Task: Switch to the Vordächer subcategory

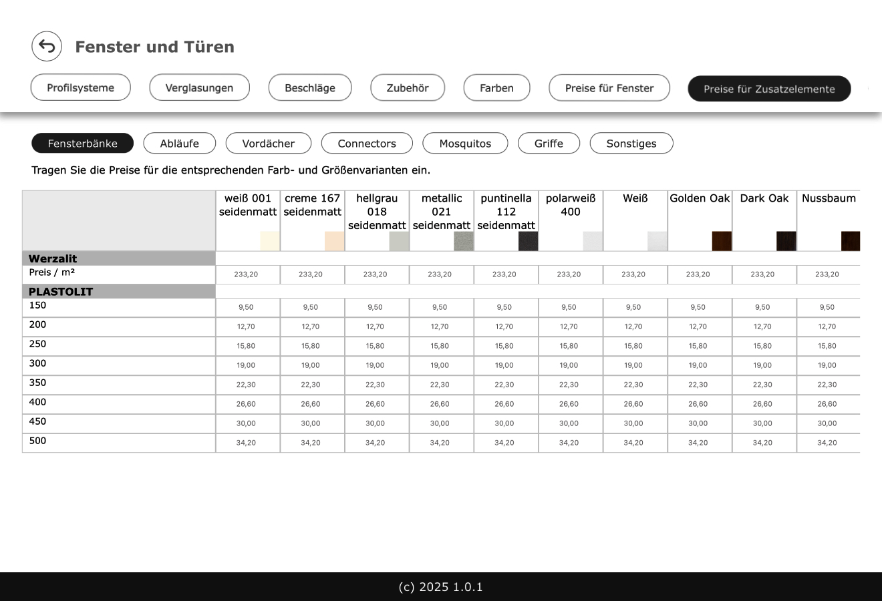Action: pyautogui.click(x=269, y=143)
